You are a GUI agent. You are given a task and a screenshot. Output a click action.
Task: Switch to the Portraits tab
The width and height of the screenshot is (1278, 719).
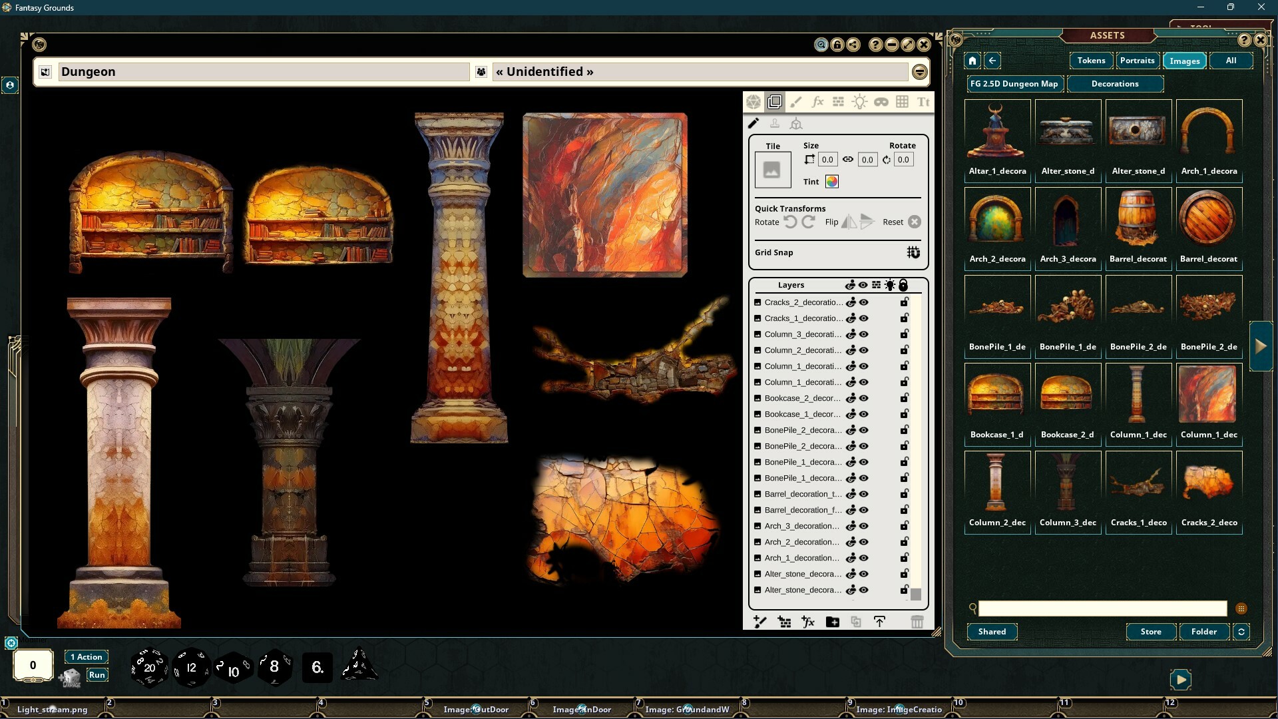tap(1138, 61)
